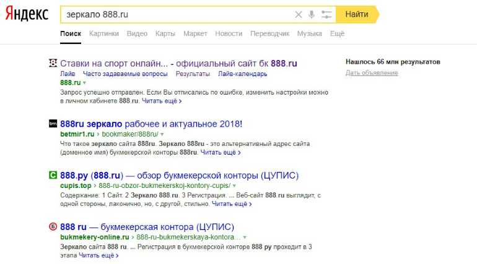The width and height of the screenshot is (477, 264).
Task: Click the cupis.top domain link
Action: click(x=76, y=185)
